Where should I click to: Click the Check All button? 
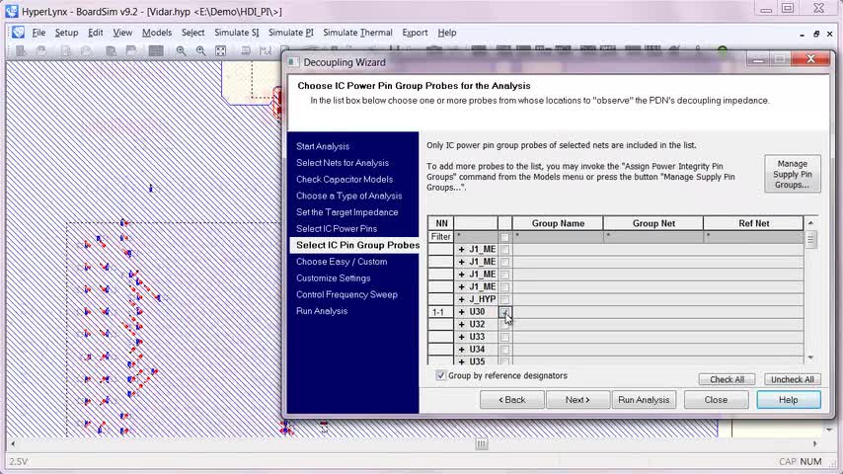pyautogui.click(x=727, y=379)
